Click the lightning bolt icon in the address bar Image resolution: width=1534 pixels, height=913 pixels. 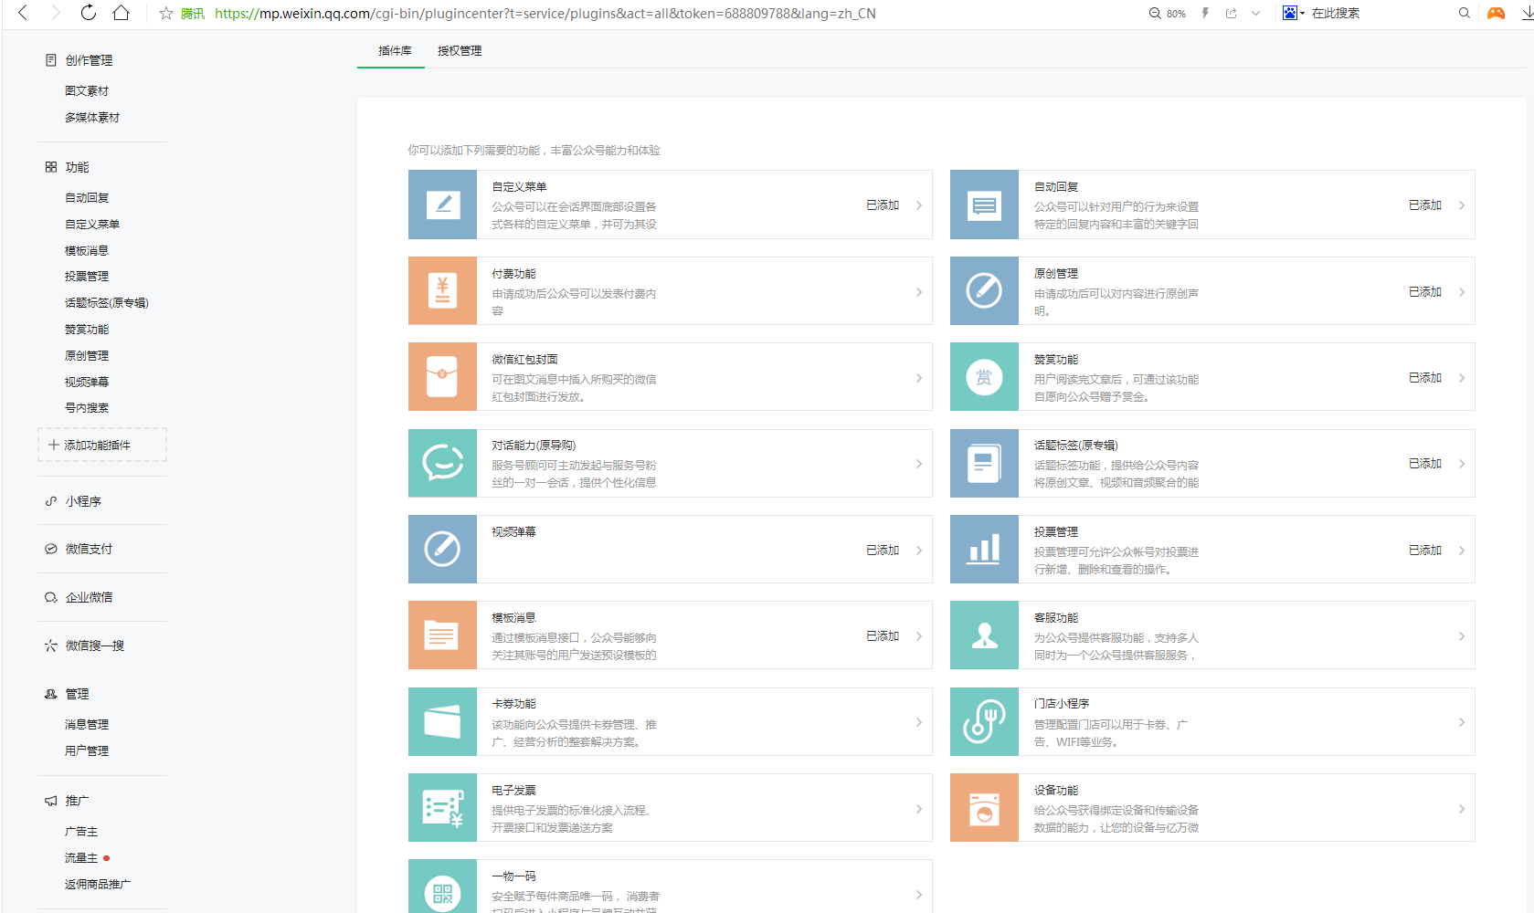tap(1206, 14)
